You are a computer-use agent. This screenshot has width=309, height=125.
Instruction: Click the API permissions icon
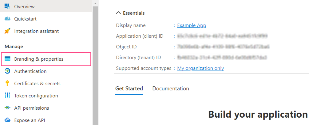[x=7, y=108]
